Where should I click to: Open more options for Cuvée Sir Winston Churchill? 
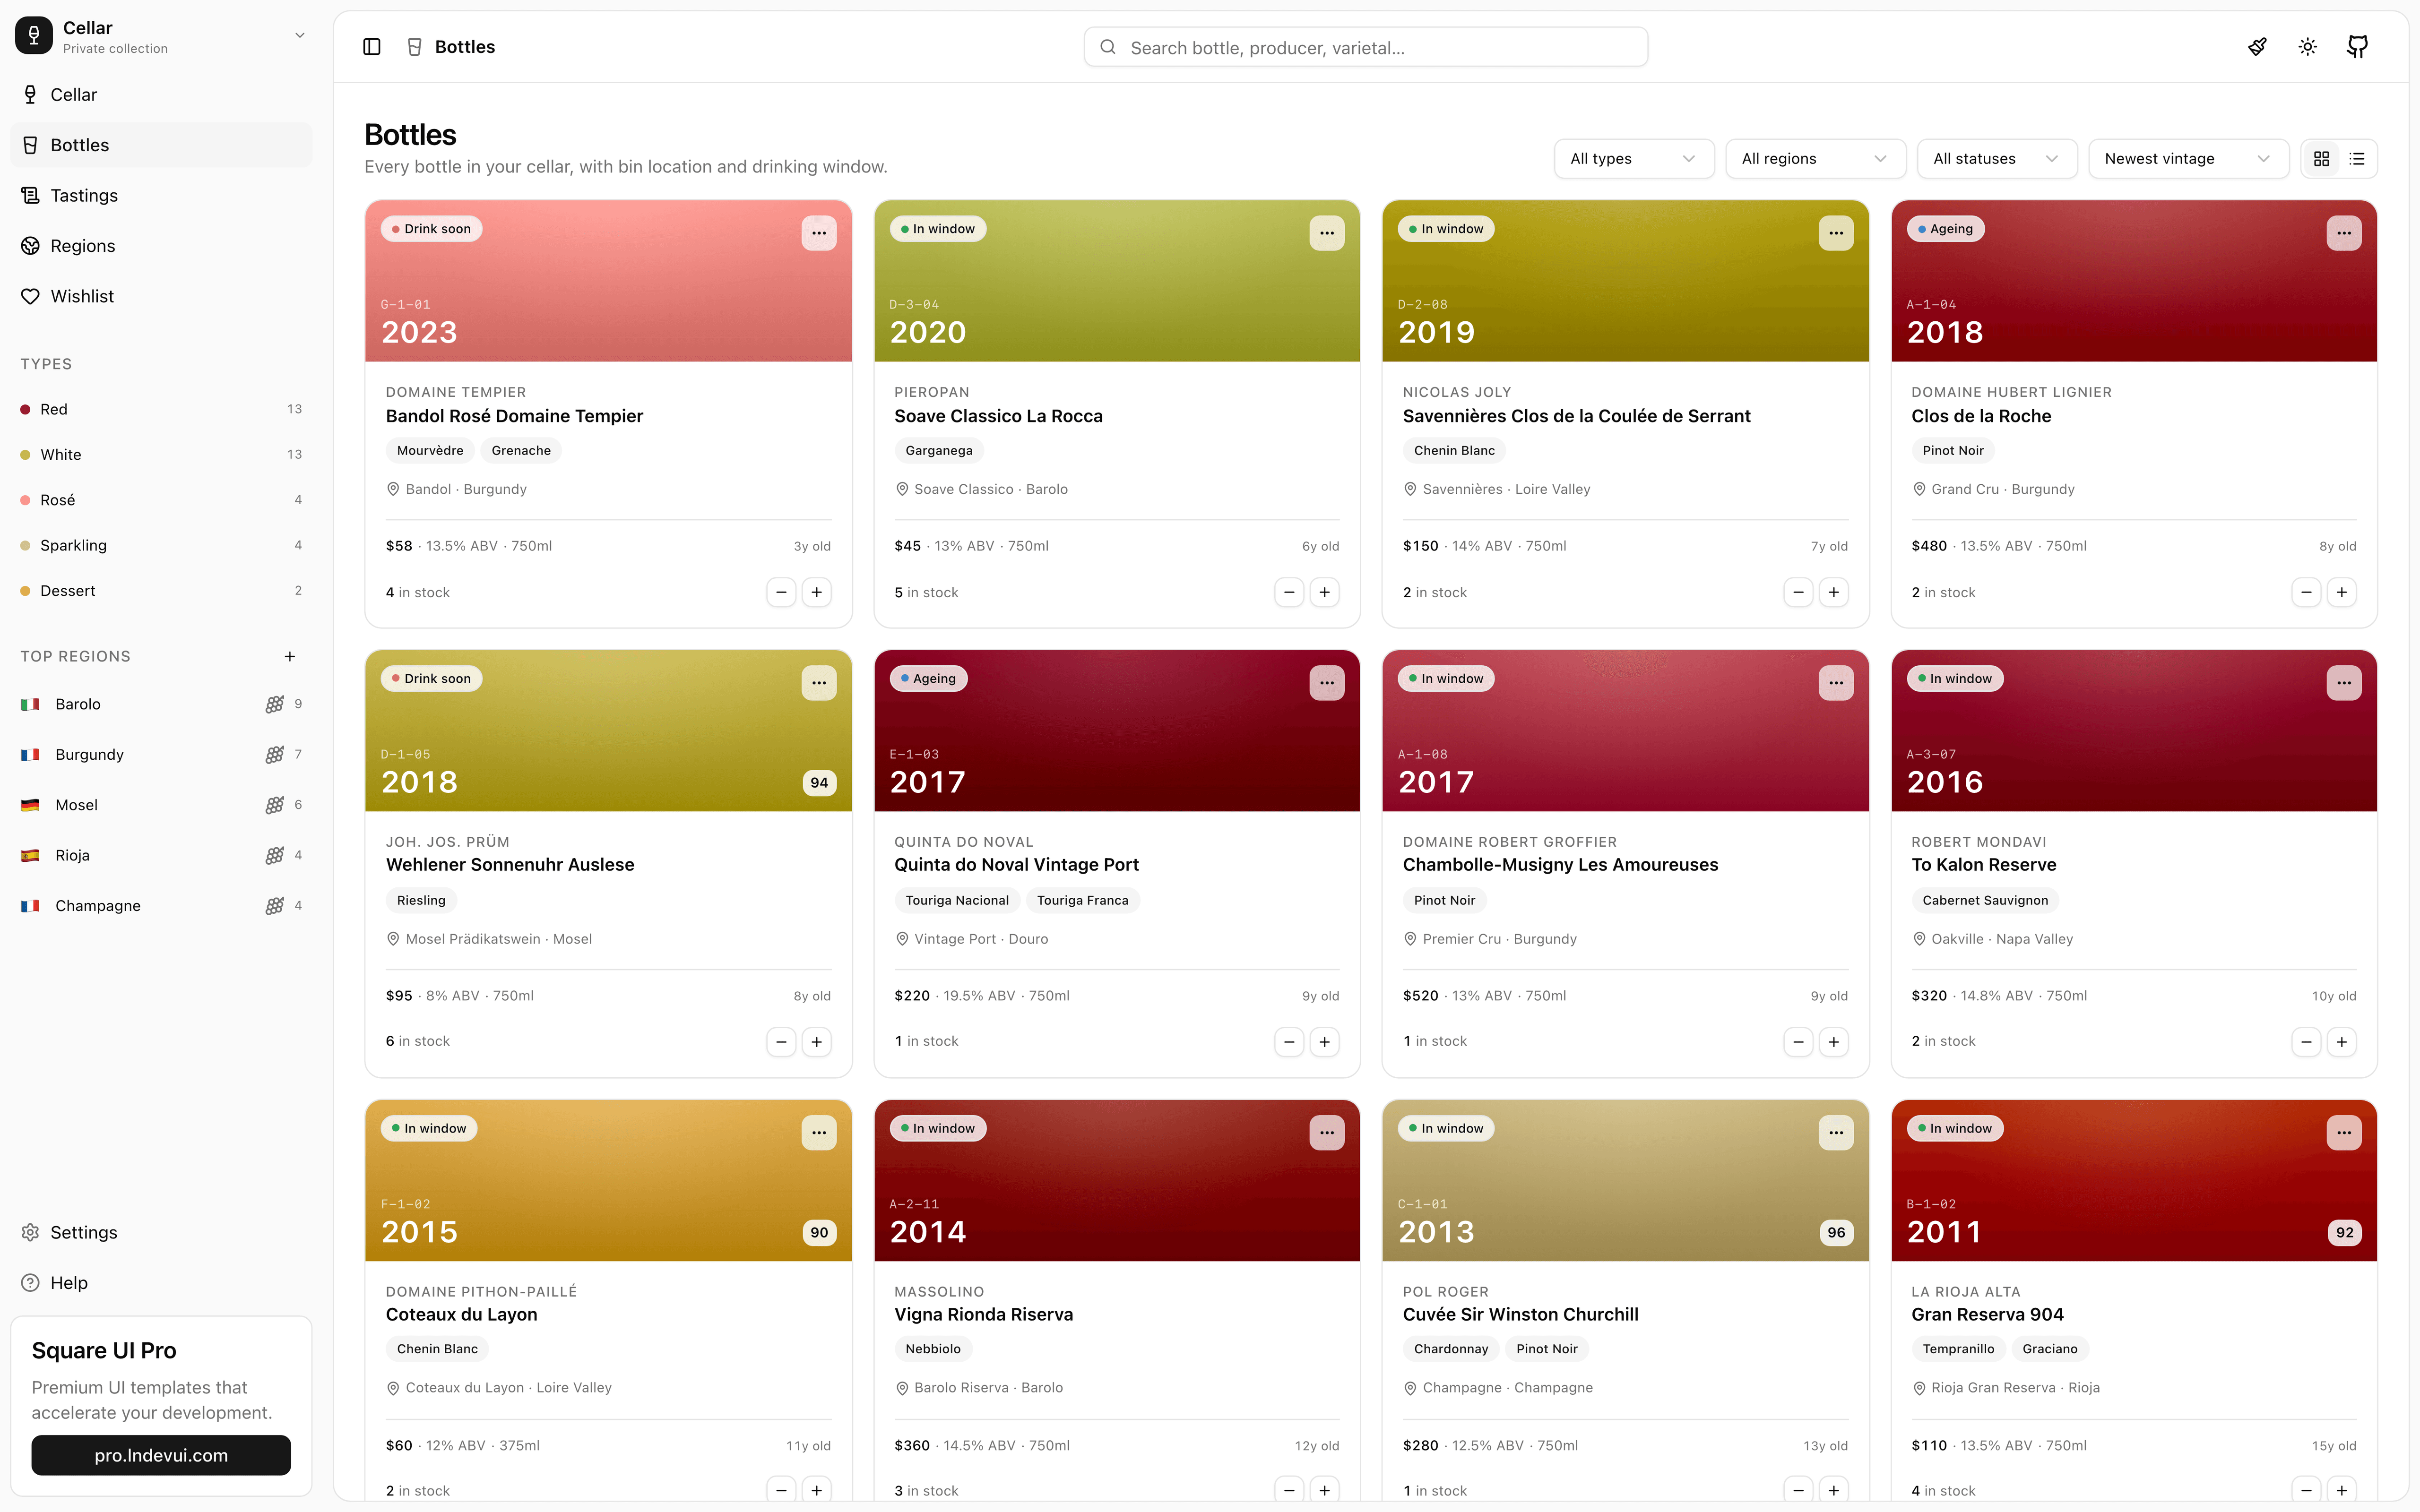(1836, 1133)
